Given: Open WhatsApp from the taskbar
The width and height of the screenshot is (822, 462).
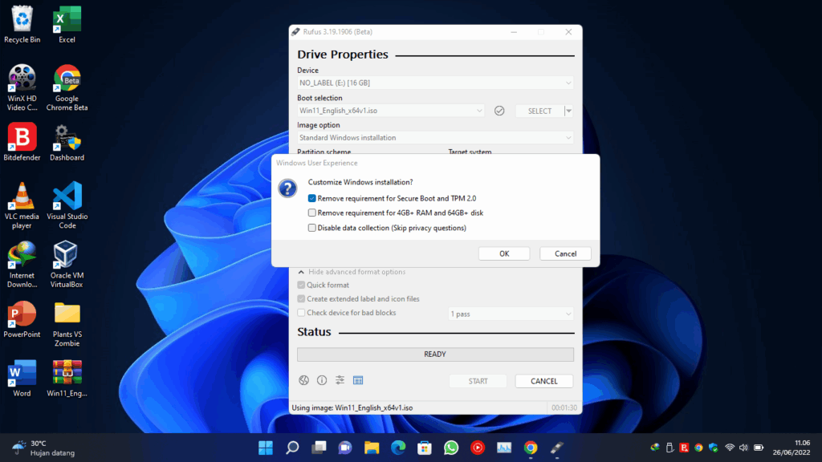Looking at the screenshot, I should pos(450,448).
